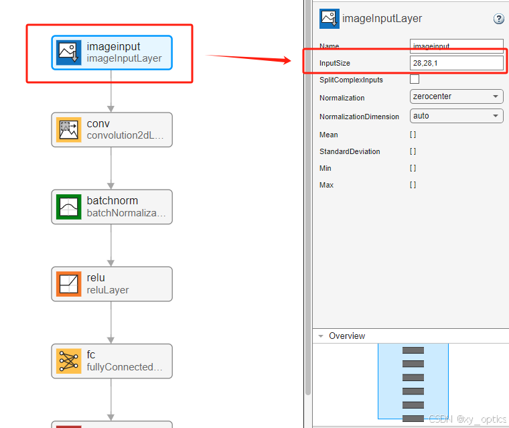Image resolution: width=509 pixels, height=428 pixels.
Task: Click the imageInputLayer panel title
Action: click(382, 19)
